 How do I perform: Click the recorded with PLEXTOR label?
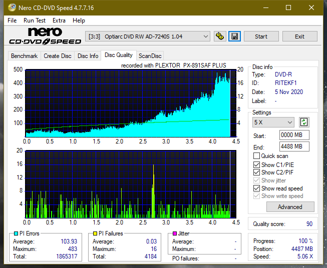[x=173, y=65]
